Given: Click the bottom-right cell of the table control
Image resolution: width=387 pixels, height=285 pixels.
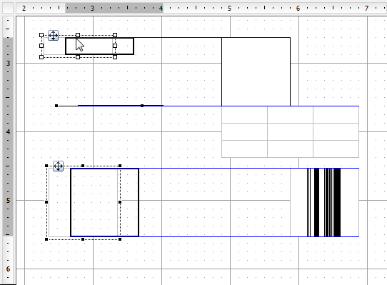Looking at the screenshot, I should coord(336,149).
